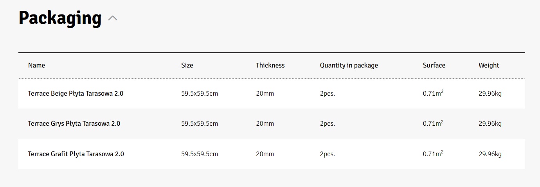The height and width of the screenshot is (187, 540).
Task: Click the Terrace Grys size value
Action: coord(199,123)
